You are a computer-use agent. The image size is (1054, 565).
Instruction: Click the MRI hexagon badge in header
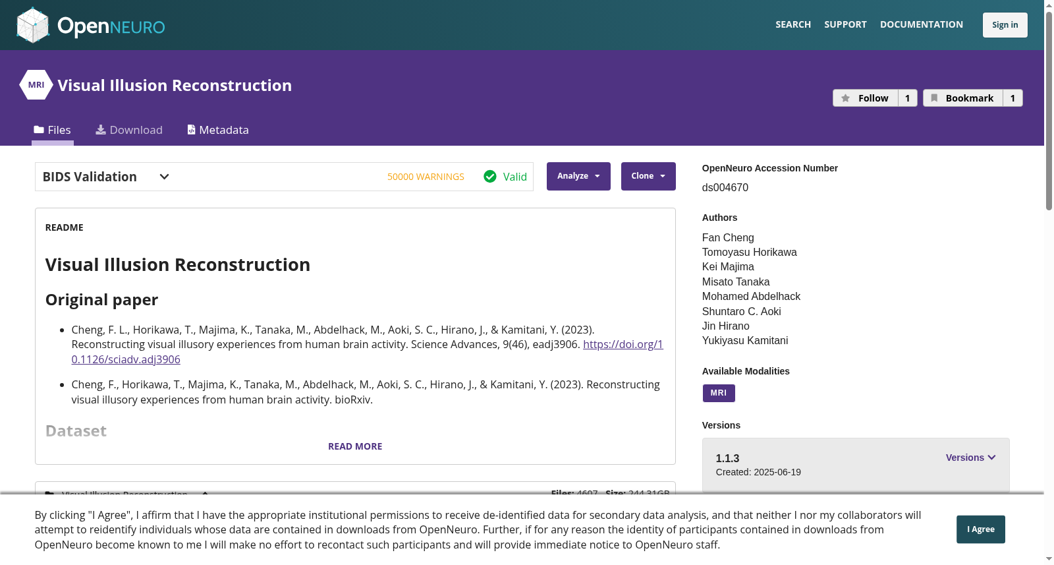pos(36,85)
